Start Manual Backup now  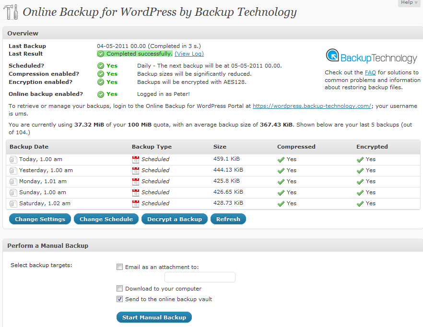pyautogui.click(x=154, y=317)
